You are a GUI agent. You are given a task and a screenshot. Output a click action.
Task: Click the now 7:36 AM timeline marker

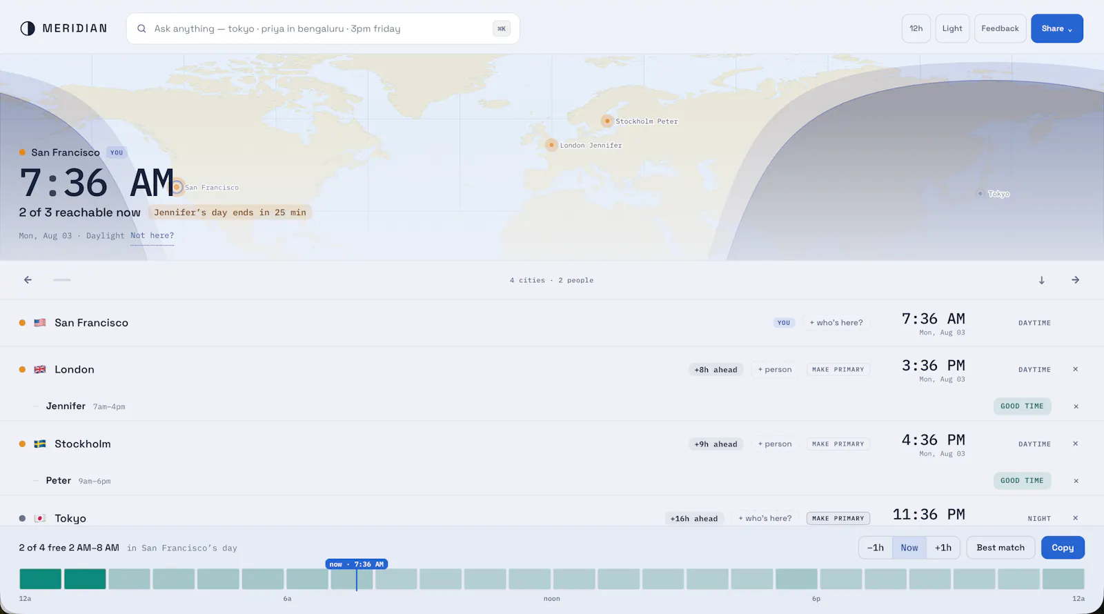[x=356, y=564]
